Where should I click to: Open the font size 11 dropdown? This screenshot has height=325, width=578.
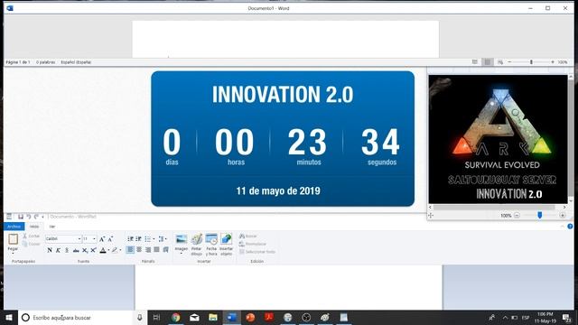94,239
